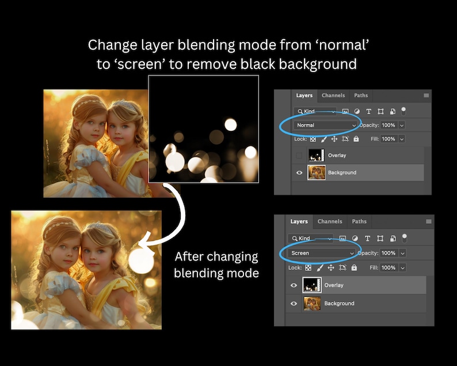Click Fill 100% field in Normal-mode panel
This screenshot has height=366, width=457.
tap(389, 139)
